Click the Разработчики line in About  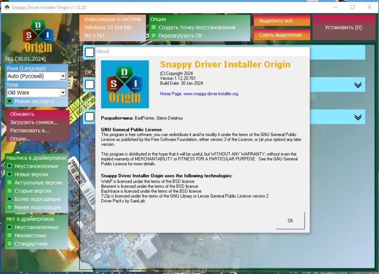pos(142,118)
